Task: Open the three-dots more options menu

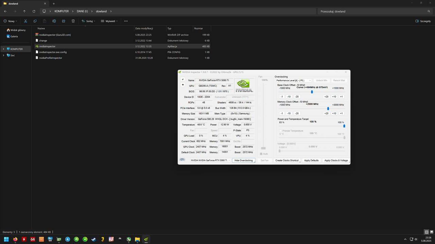Action: tap(126, 21)
